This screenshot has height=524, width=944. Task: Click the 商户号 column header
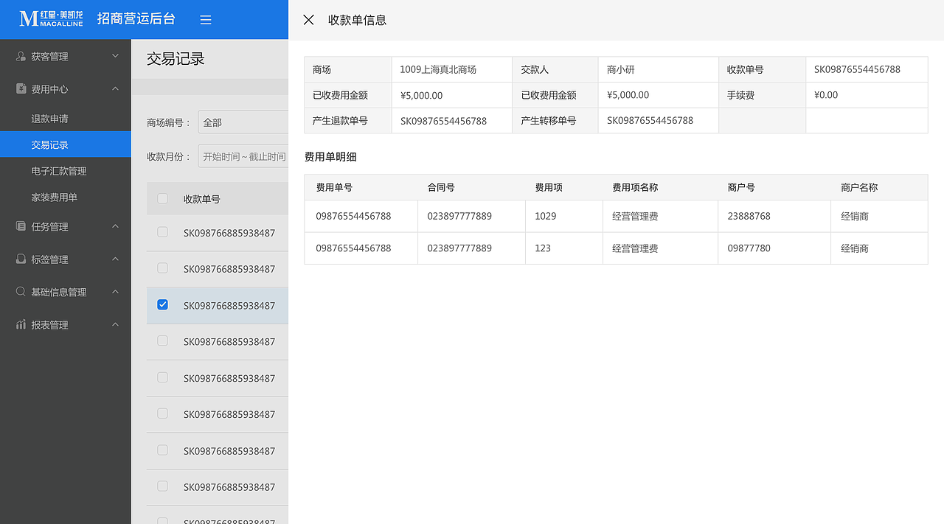(741, 187)
